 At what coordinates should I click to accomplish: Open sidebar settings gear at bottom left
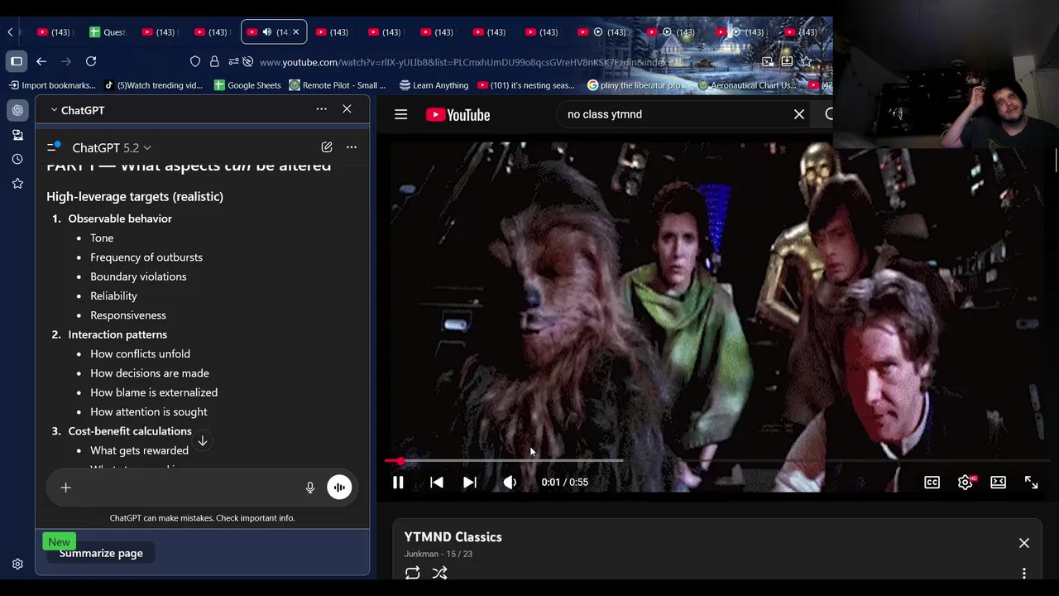[17, 564]
